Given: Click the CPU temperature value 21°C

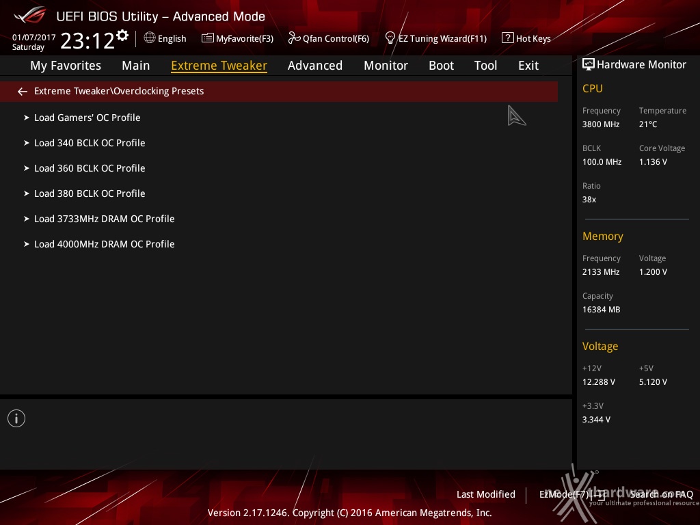Looking at the screenshot, I should coord(648,124).
